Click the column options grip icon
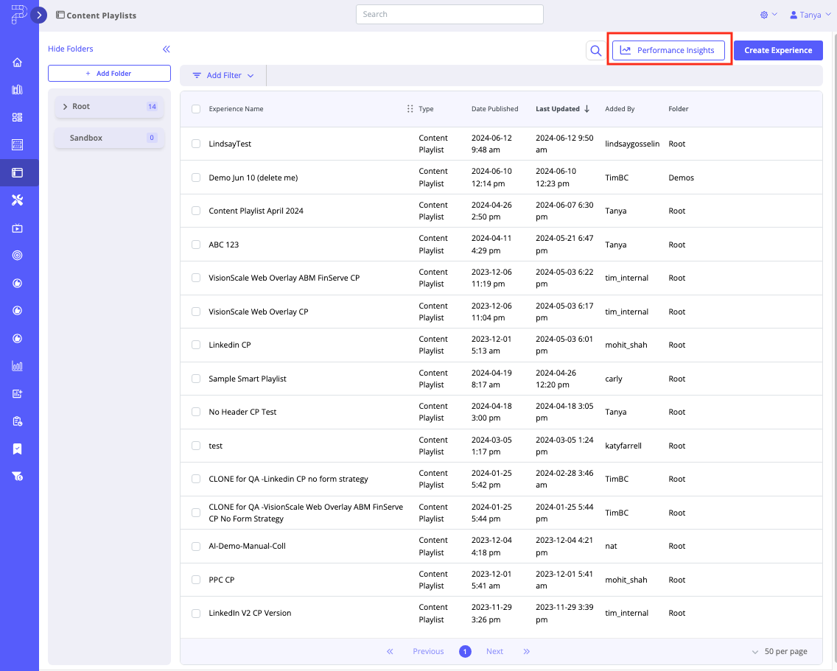Image resolution: width=837 pixels, height=671 pixels. pos(410,109)
